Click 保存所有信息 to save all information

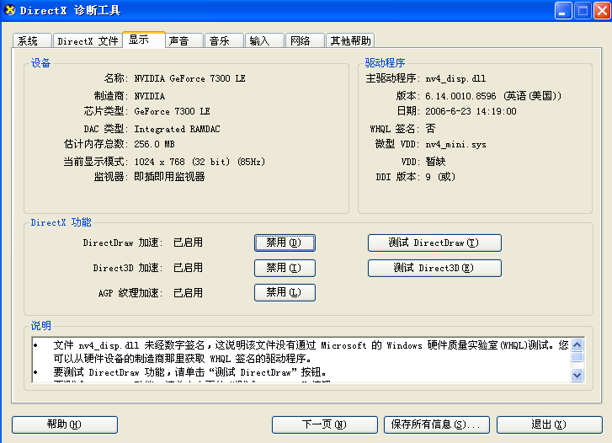[436, 424]
